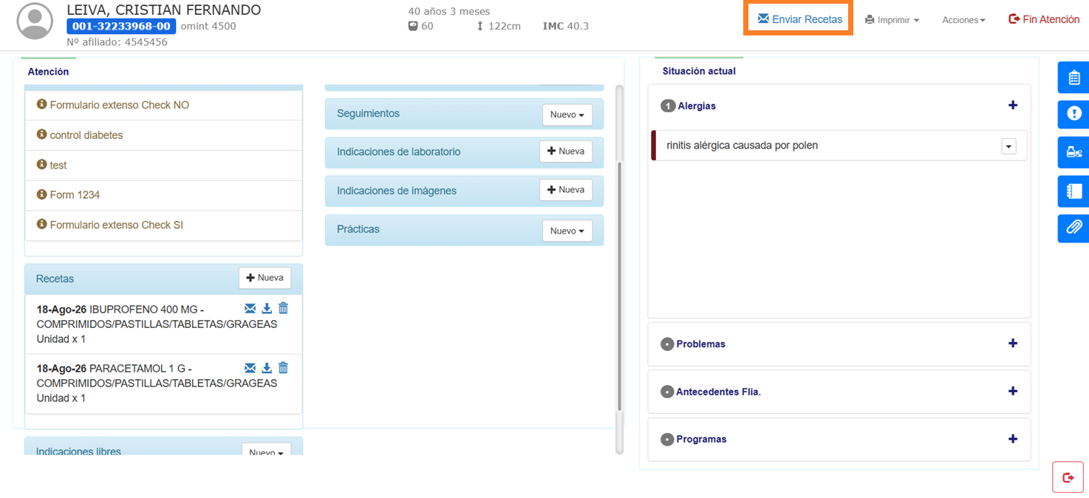Open the Indicaciones libres Nuevo dropdown
This screenshot has width=1089, height=498.
(x=266, y=449)
